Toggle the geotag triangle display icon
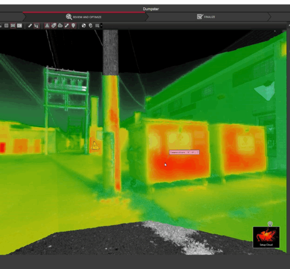The width and height of the screenshot is (290, 269). tap(47, 26)
